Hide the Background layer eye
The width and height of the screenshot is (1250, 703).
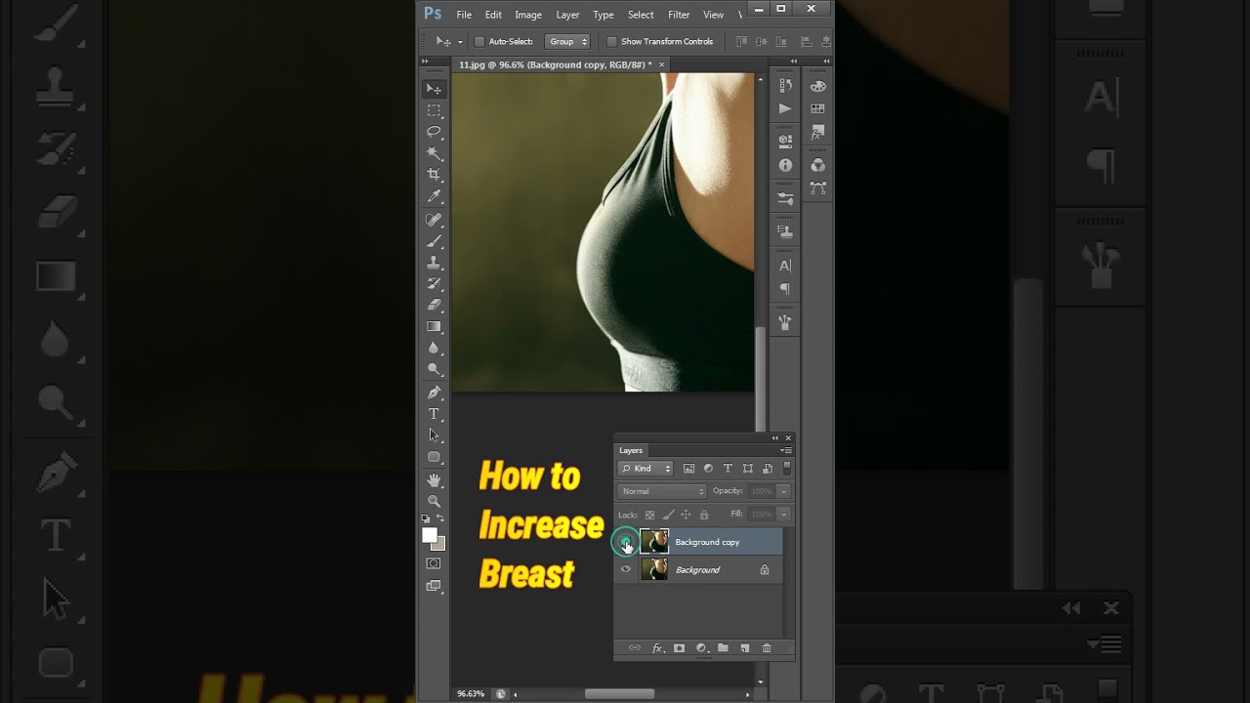(x=626, y=569)
